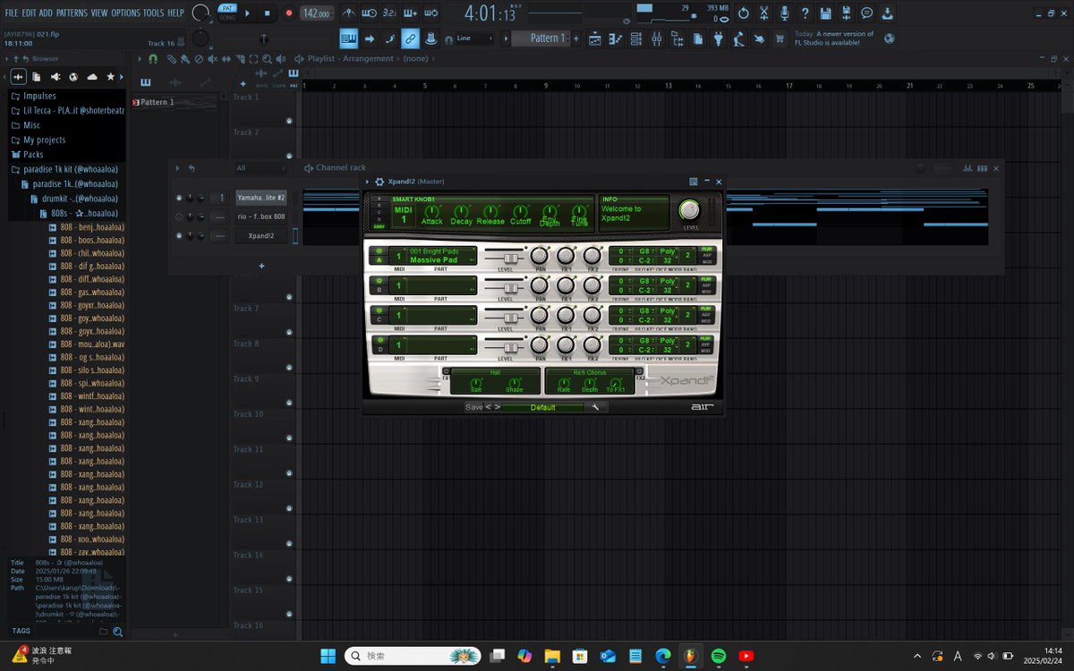Open the VIEW menu

coord(99,13)
